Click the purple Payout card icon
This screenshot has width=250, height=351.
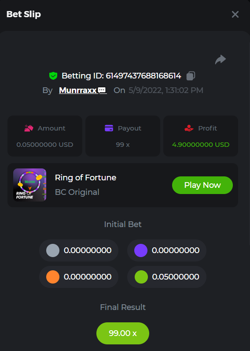(x=109, y=128)
